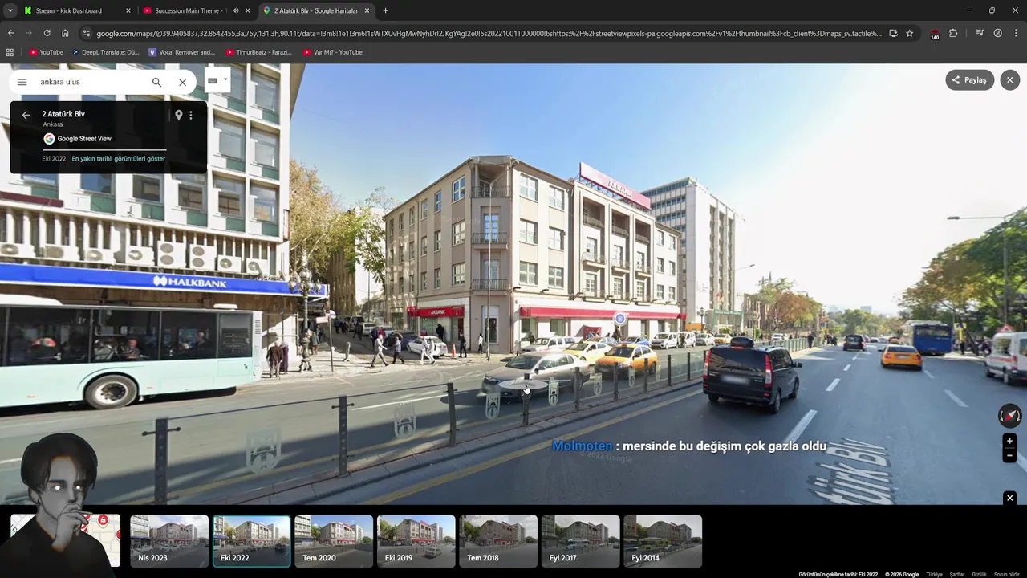Open the Google Maps hamburger menu
The height and width of the screenshot is (578, 1027).
(22, 82)
